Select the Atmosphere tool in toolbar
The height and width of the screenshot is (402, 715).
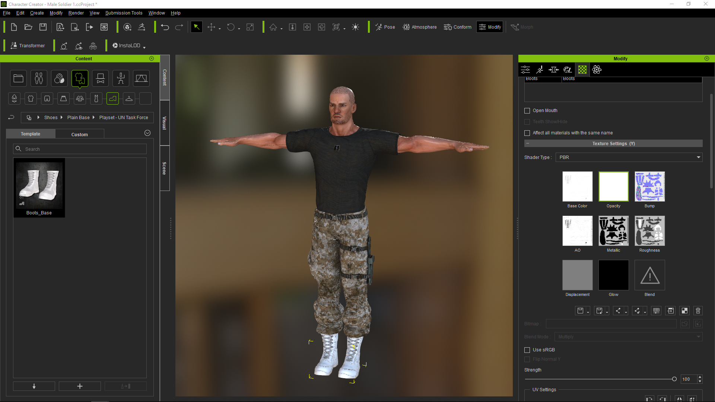(419, 26)
